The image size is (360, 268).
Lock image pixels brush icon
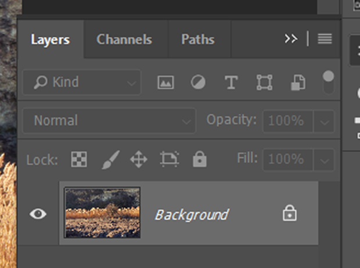[x=111, y=159]
